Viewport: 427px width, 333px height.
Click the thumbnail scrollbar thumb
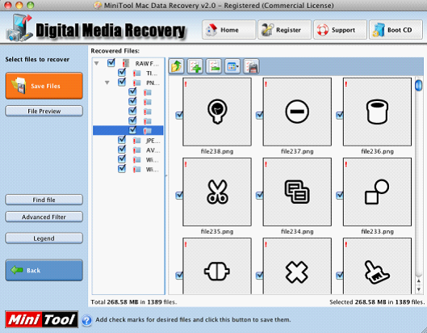[x=418, y=85]
